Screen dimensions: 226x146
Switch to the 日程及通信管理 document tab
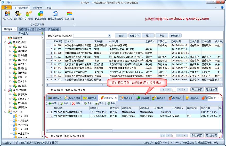26,29
